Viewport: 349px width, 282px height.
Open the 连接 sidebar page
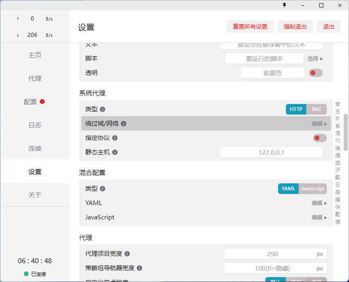[x=35, y=148]
